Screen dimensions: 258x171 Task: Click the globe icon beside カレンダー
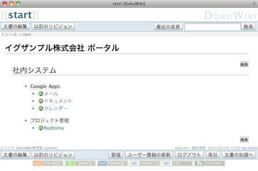point(41,108)
